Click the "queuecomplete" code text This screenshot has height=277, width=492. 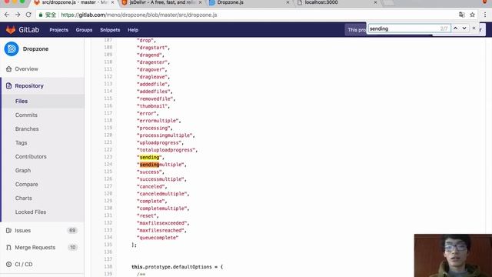pos(158,238)
